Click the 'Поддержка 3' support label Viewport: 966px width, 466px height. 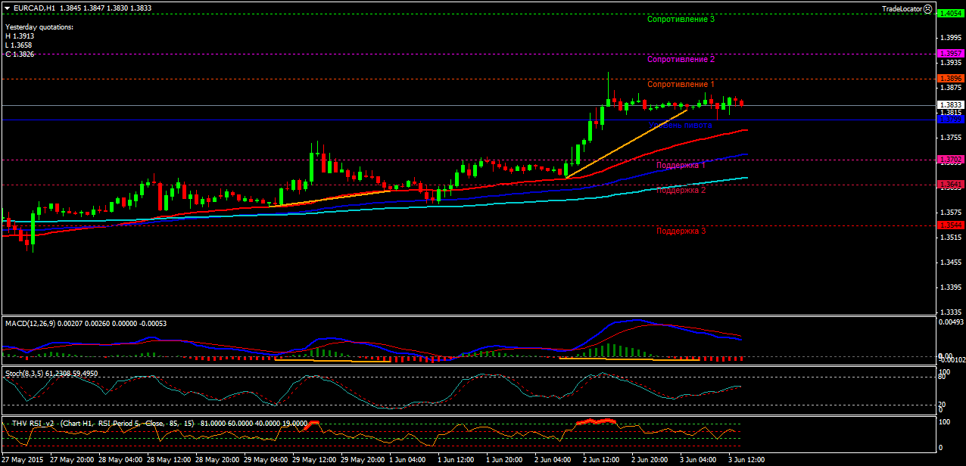pos(681,231)
